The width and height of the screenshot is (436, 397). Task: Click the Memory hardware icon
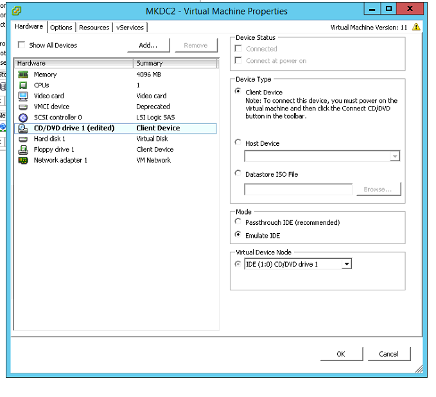[x=23, y=75]
